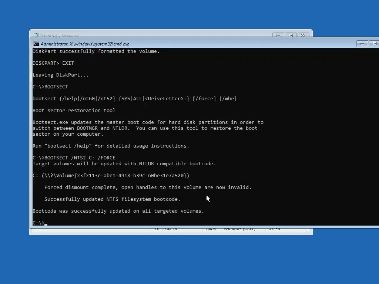The height and width of the screenshot is (284, 379).
Task: Click the 'Boot sector restoration tool' line
Action: [x=74, y=110]
